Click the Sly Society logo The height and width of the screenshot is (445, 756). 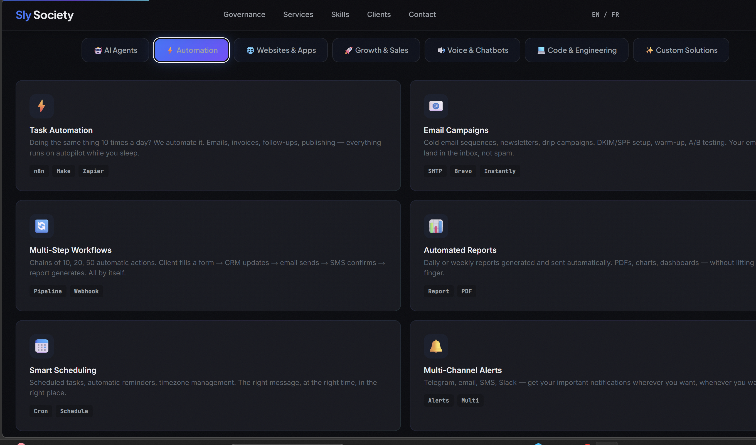(45, 15)
